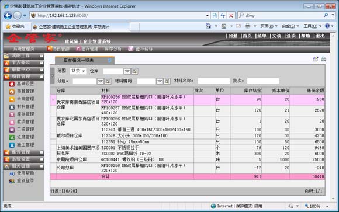Click the 使用帮助 help icon
Screen dimensions: 339x212
[12, 173]
